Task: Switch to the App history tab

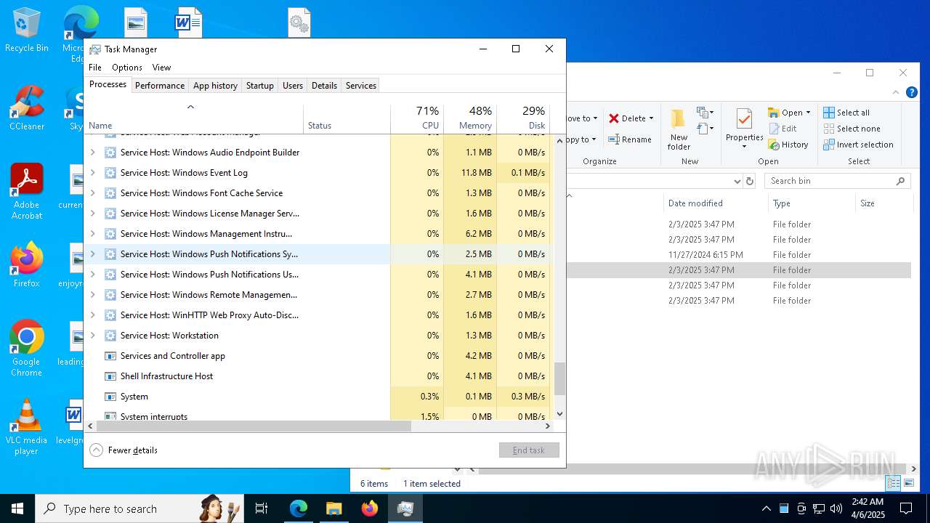Action: tap(215, 86)
